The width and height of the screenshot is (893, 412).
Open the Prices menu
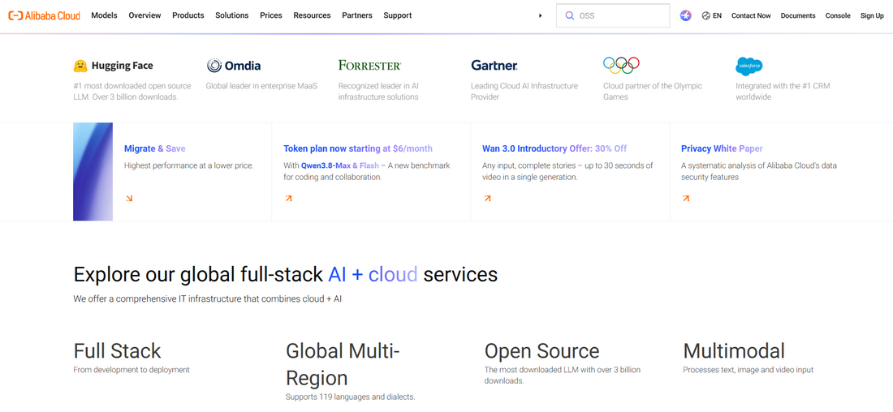pyautogui.click(x=271, y=15)
